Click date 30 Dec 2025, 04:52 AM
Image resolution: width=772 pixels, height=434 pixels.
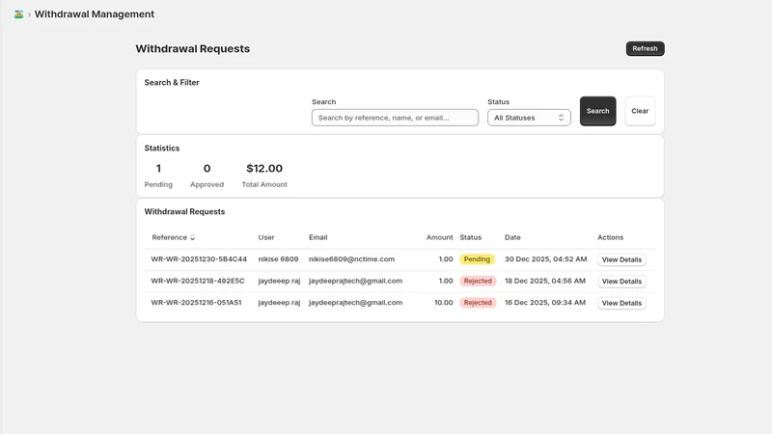(x=545, y=259)
